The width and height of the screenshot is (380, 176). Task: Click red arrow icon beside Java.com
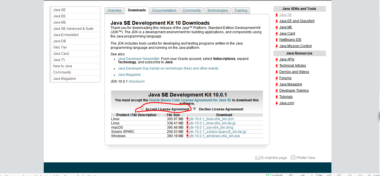(x=277, y=103)
